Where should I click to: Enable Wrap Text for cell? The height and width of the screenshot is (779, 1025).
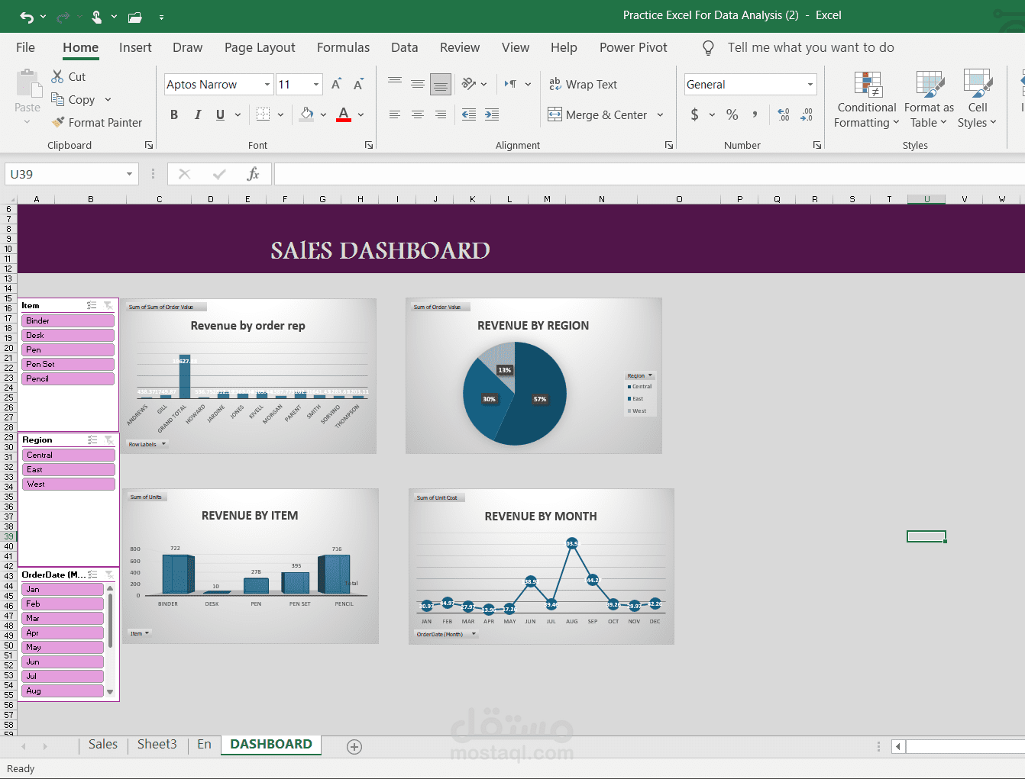click(583, 84)
